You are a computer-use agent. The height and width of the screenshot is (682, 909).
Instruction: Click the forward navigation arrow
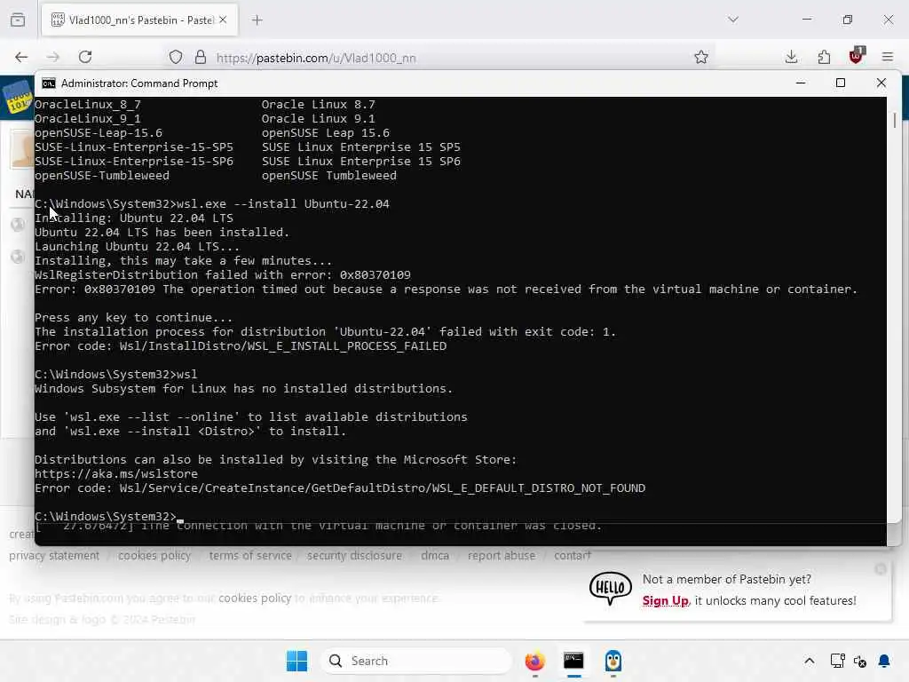(x=52, y=57)
